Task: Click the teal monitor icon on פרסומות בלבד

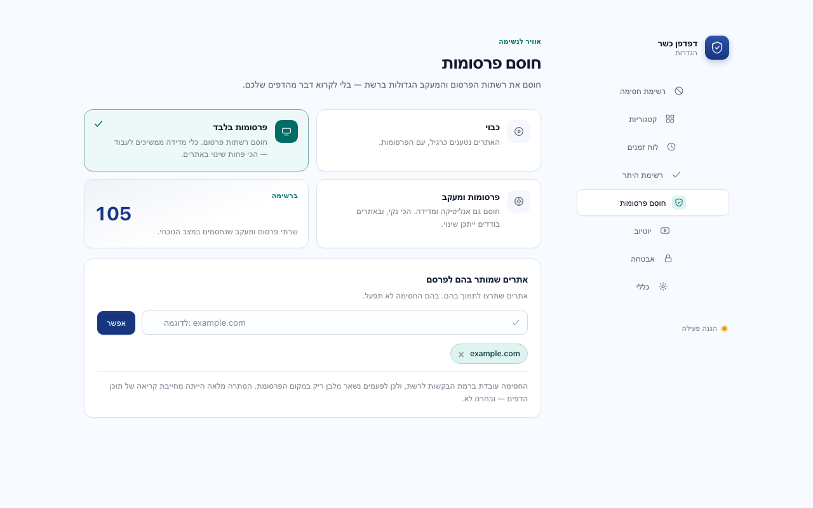Action: pos(286,131)
